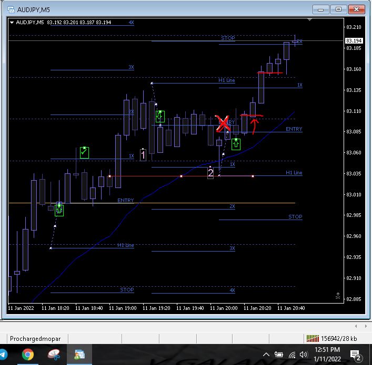Click the 156942/28 kb traffic indicator
Viewport: 372px width, 365px height.
pos(339,339)
